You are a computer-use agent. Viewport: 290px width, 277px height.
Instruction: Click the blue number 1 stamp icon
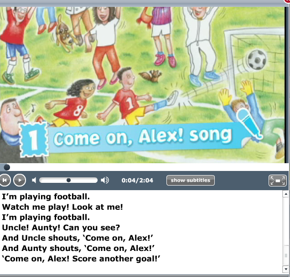[34, 139]
